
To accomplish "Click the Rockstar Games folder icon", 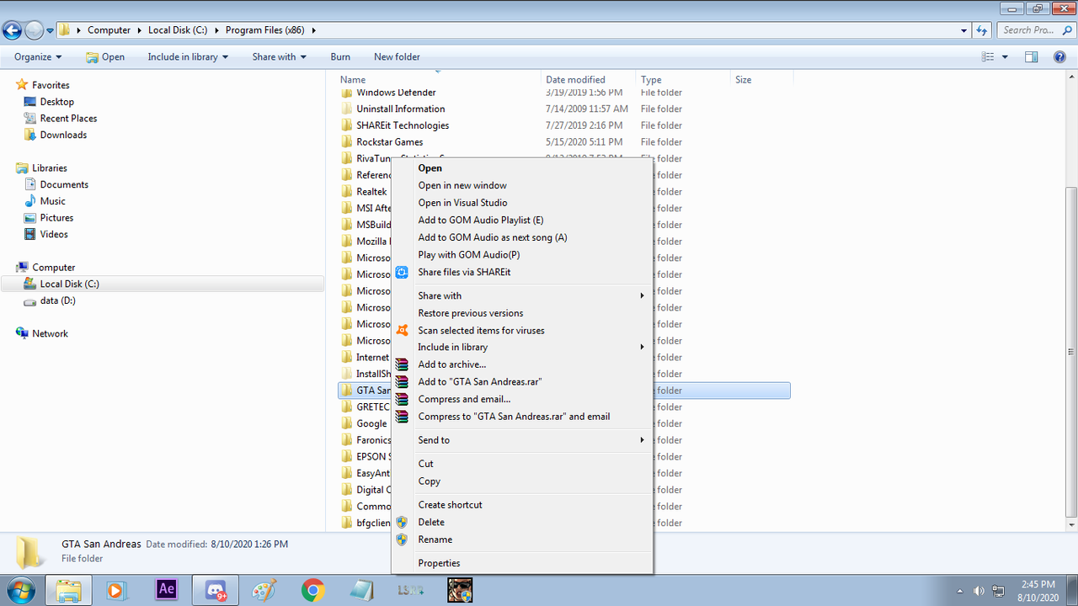I will click(346, 142).
